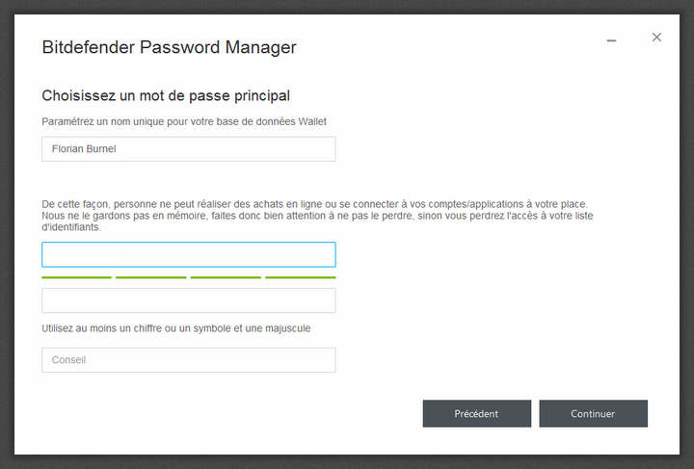The image size is (694, 469).
Task: Click the fourth password strength bar segment
Action: 301,277
